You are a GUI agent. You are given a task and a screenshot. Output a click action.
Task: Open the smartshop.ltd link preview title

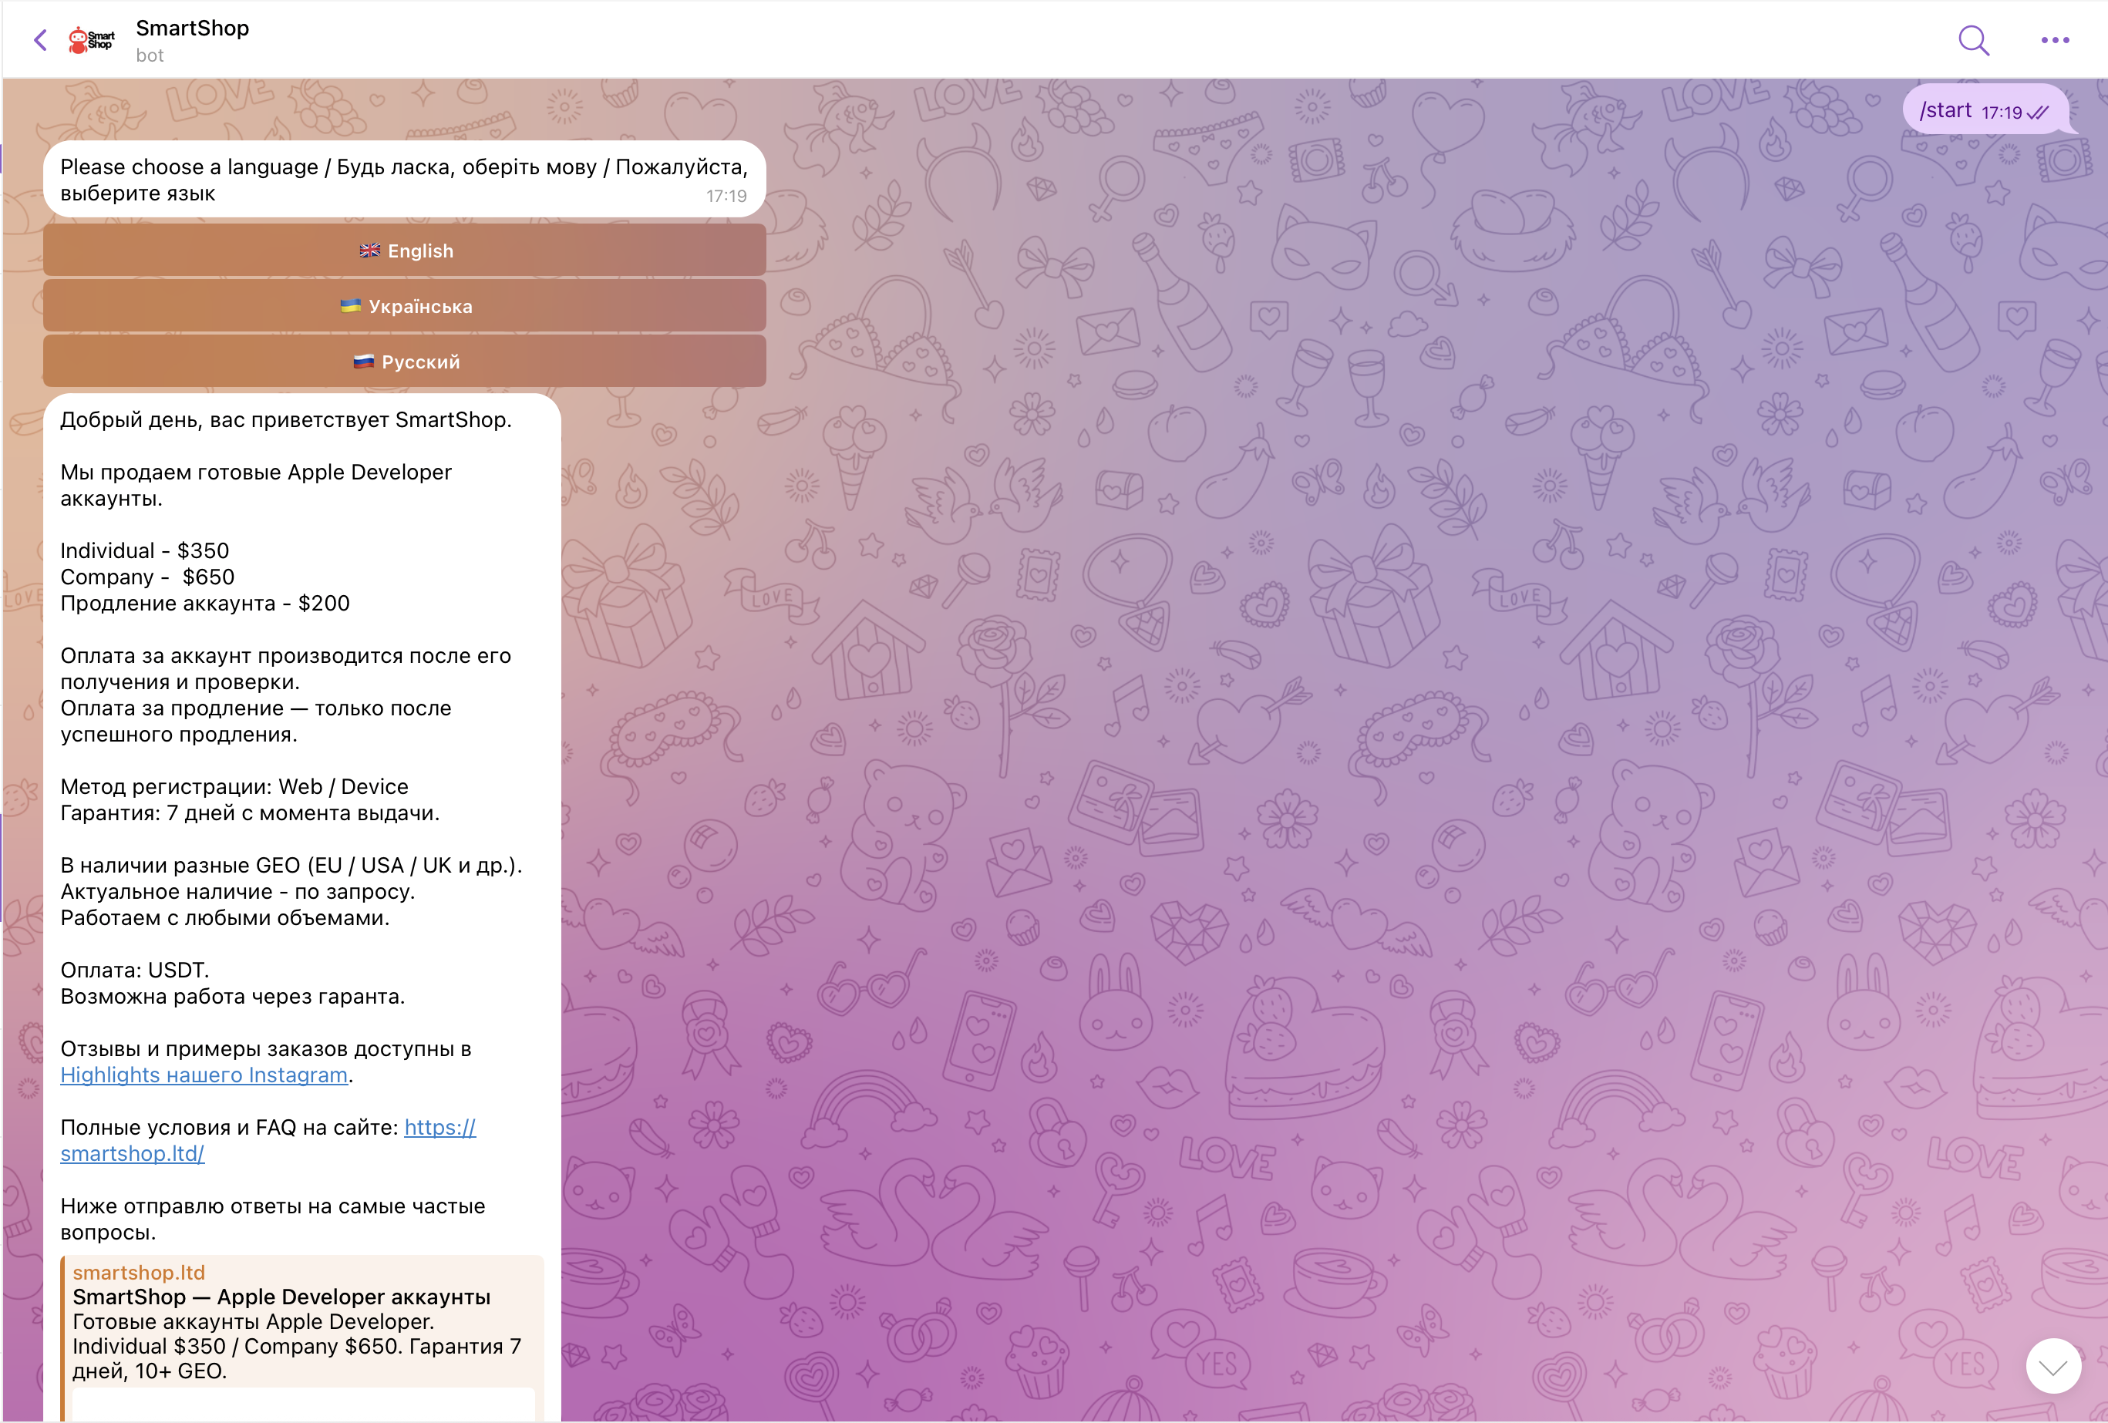point(139,1272)
